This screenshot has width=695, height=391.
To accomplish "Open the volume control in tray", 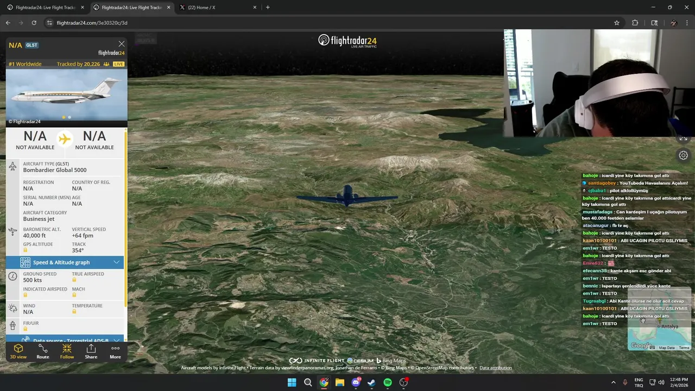I will 661,382.
